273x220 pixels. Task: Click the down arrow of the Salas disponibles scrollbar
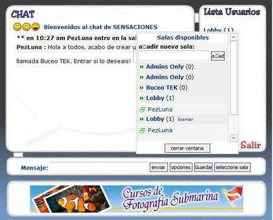coord(234,138)
